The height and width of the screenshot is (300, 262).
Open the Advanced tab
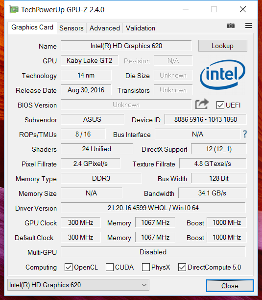[x=105, y=28]
